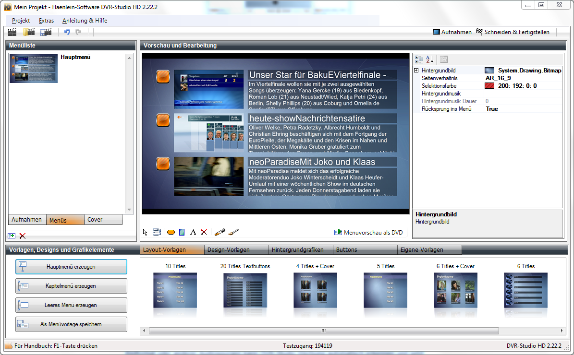Create a new project via the clapperboard icon
This screenshot has width=574, height=355.
[x=12, y=32]
